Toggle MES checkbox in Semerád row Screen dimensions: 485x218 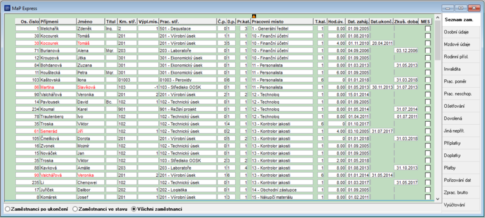coord(427,131)
